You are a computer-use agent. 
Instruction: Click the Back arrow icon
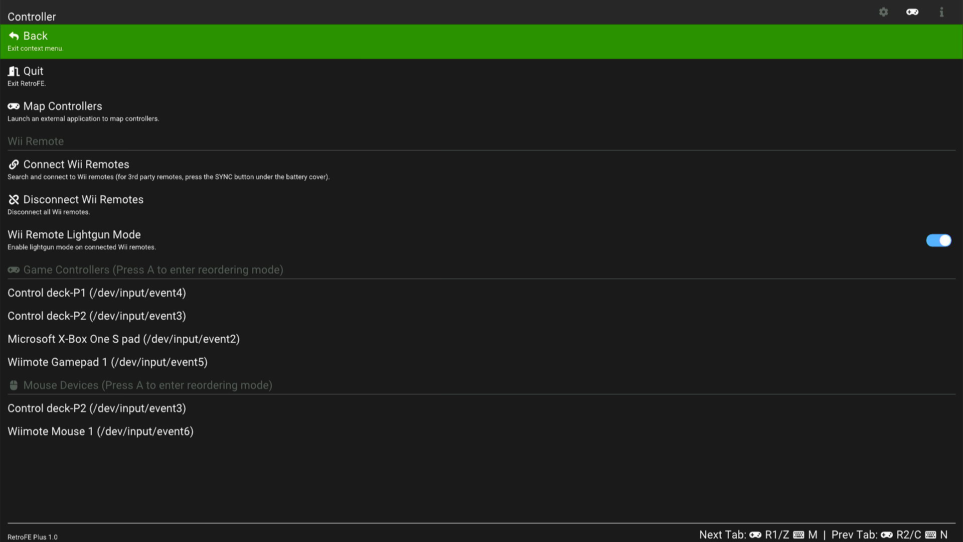(14, 36)
